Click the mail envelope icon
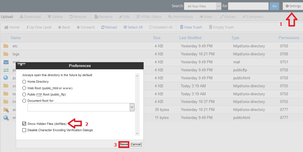This screenshot has width=303, height=152. point(6,62)
